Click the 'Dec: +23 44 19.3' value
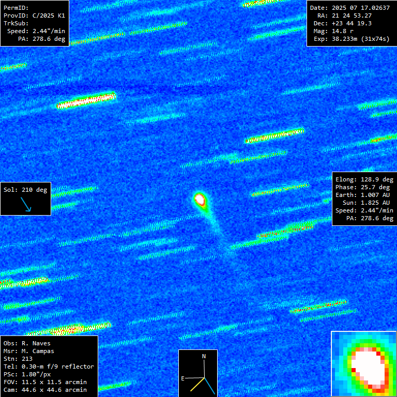The width and height of the screenshot is (397, 397). coord(343,23)
